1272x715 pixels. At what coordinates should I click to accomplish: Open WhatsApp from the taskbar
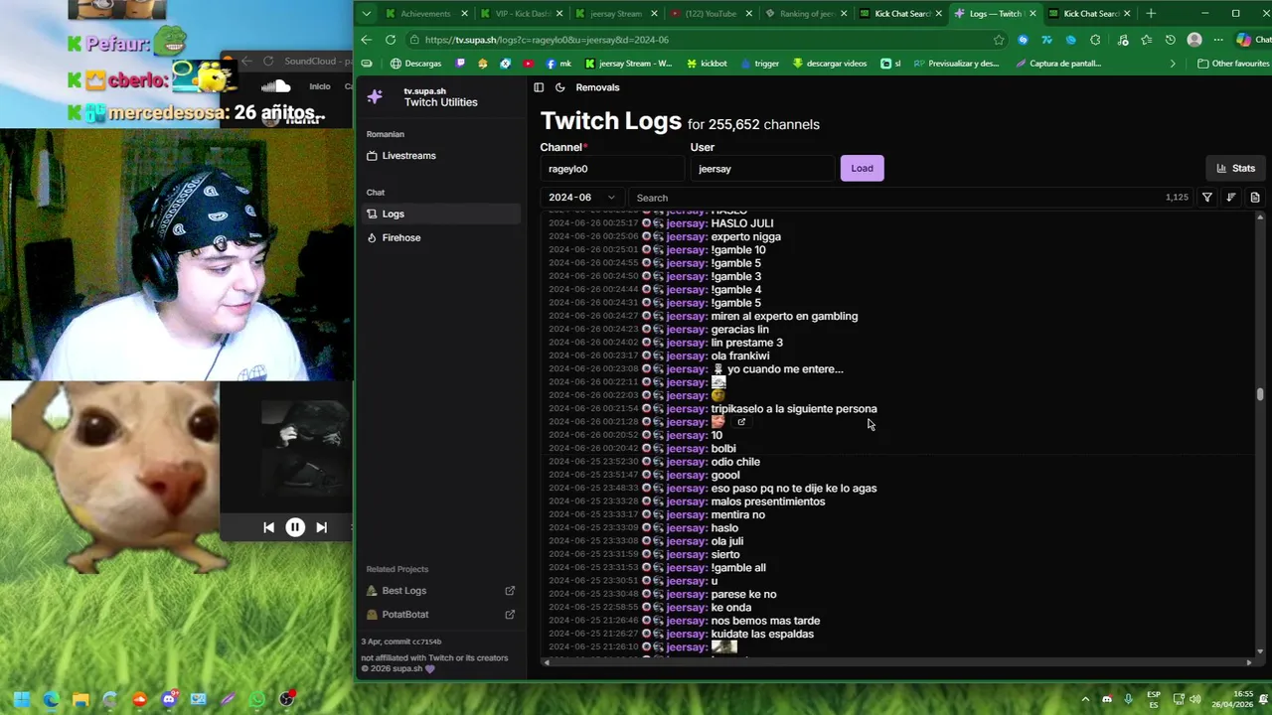pos(257,699)
